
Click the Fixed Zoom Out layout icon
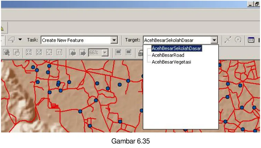point(39,52)
